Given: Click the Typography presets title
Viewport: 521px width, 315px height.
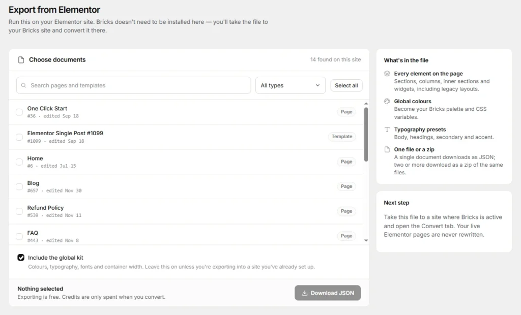Looking at the screenshot, I should (420, 130).
